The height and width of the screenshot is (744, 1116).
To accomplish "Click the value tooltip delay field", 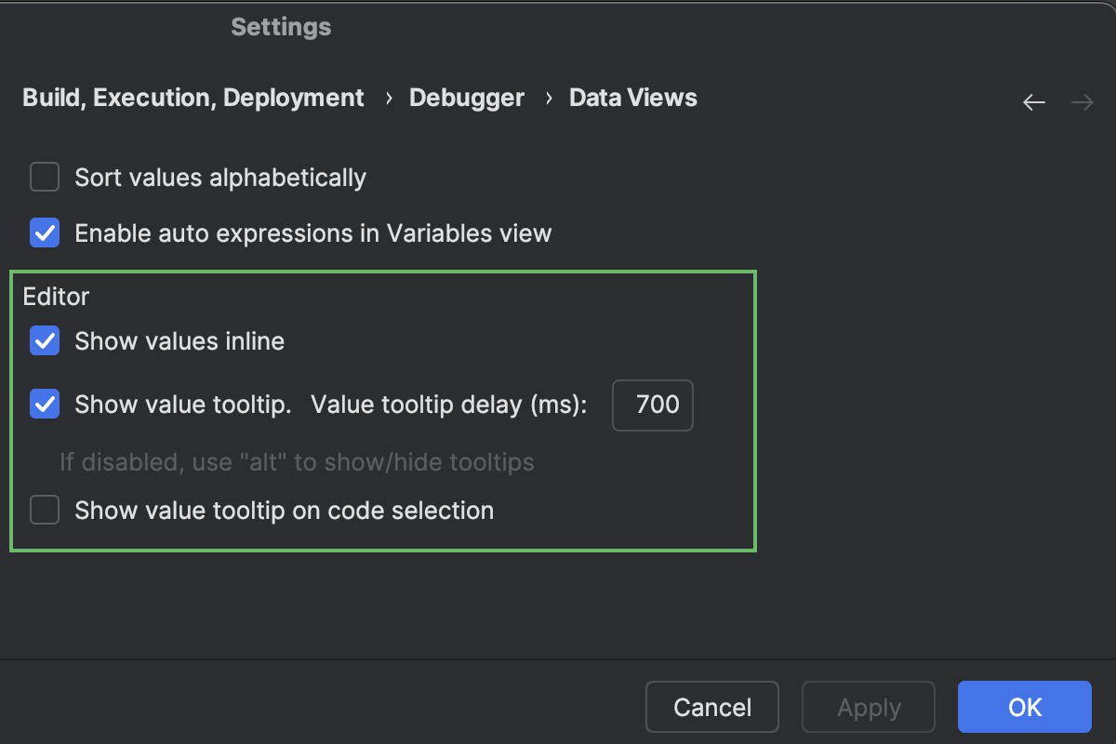I will (652, 405).
